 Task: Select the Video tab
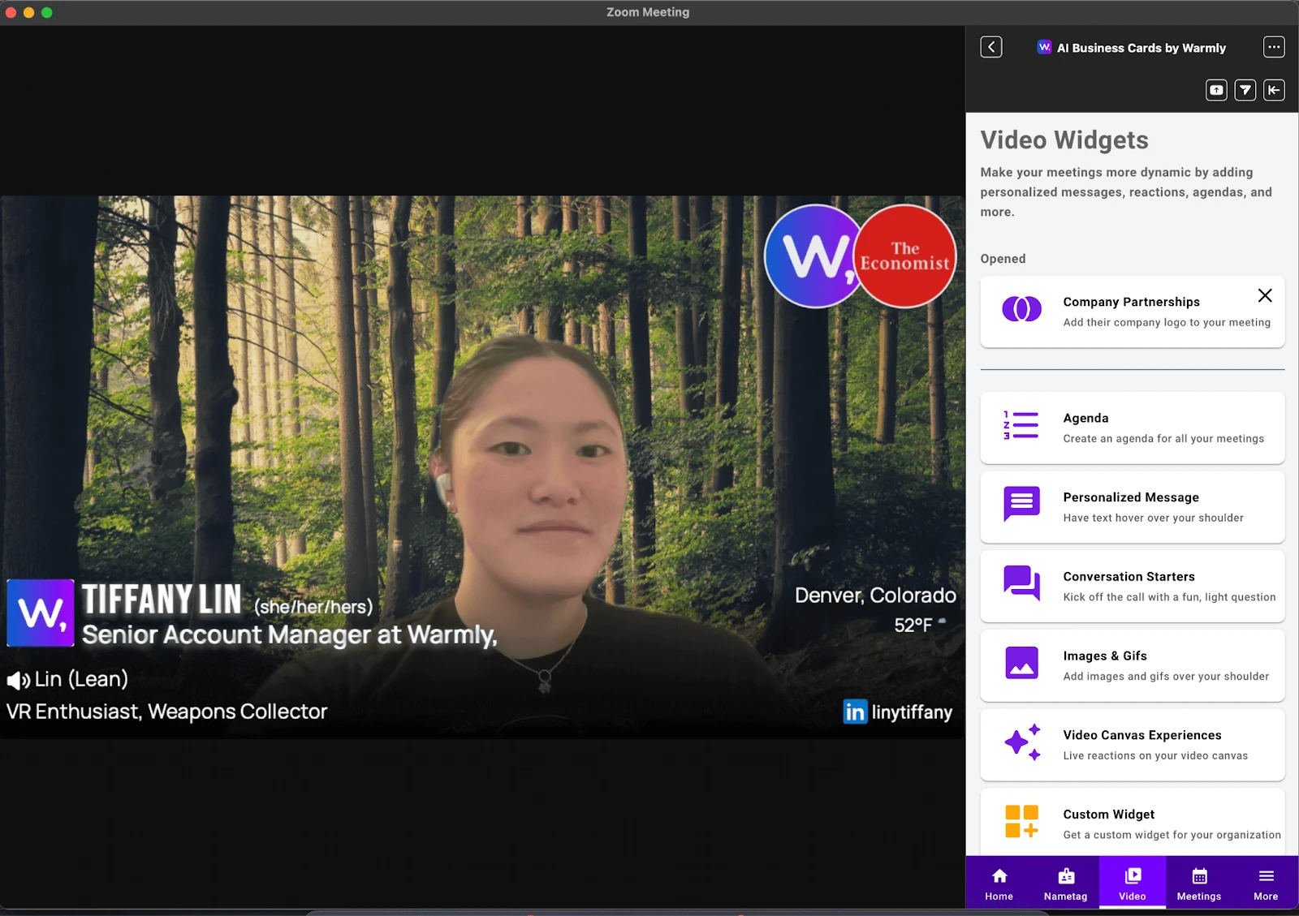(1132, 883)
